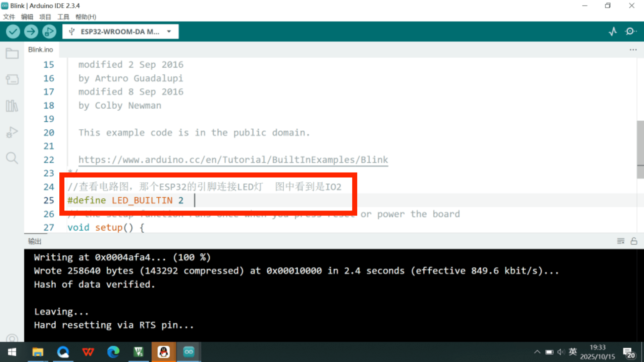Screen dimensions: 644x362
Task: Open the Library Manager sidebar icon
Action: 12,106
